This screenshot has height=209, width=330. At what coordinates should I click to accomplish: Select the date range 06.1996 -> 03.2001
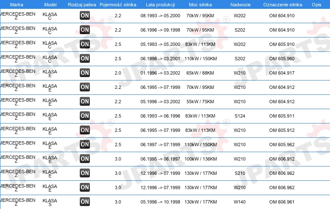(x=160, y=59)
